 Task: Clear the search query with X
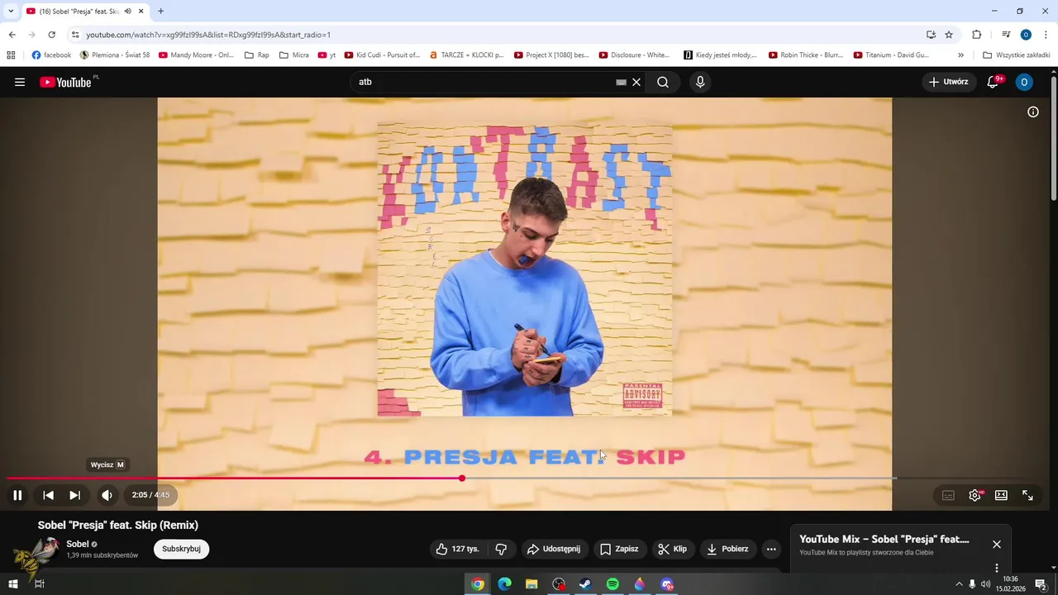click(636, 82)
